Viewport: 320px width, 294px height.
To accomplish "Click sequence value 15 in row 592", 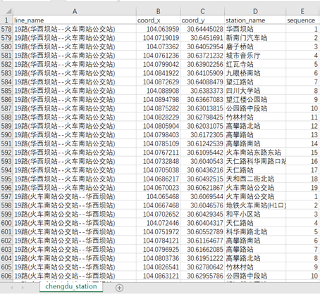I will 302,153.
